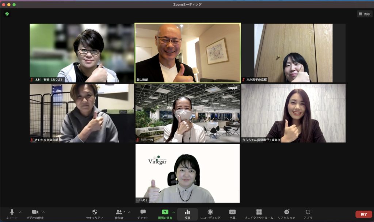Open Breakout Rooms (ブレイクアウトルーム)
The height and width of the screenshot is (222, 374).
pyautogui.click(x=259, y=214)
